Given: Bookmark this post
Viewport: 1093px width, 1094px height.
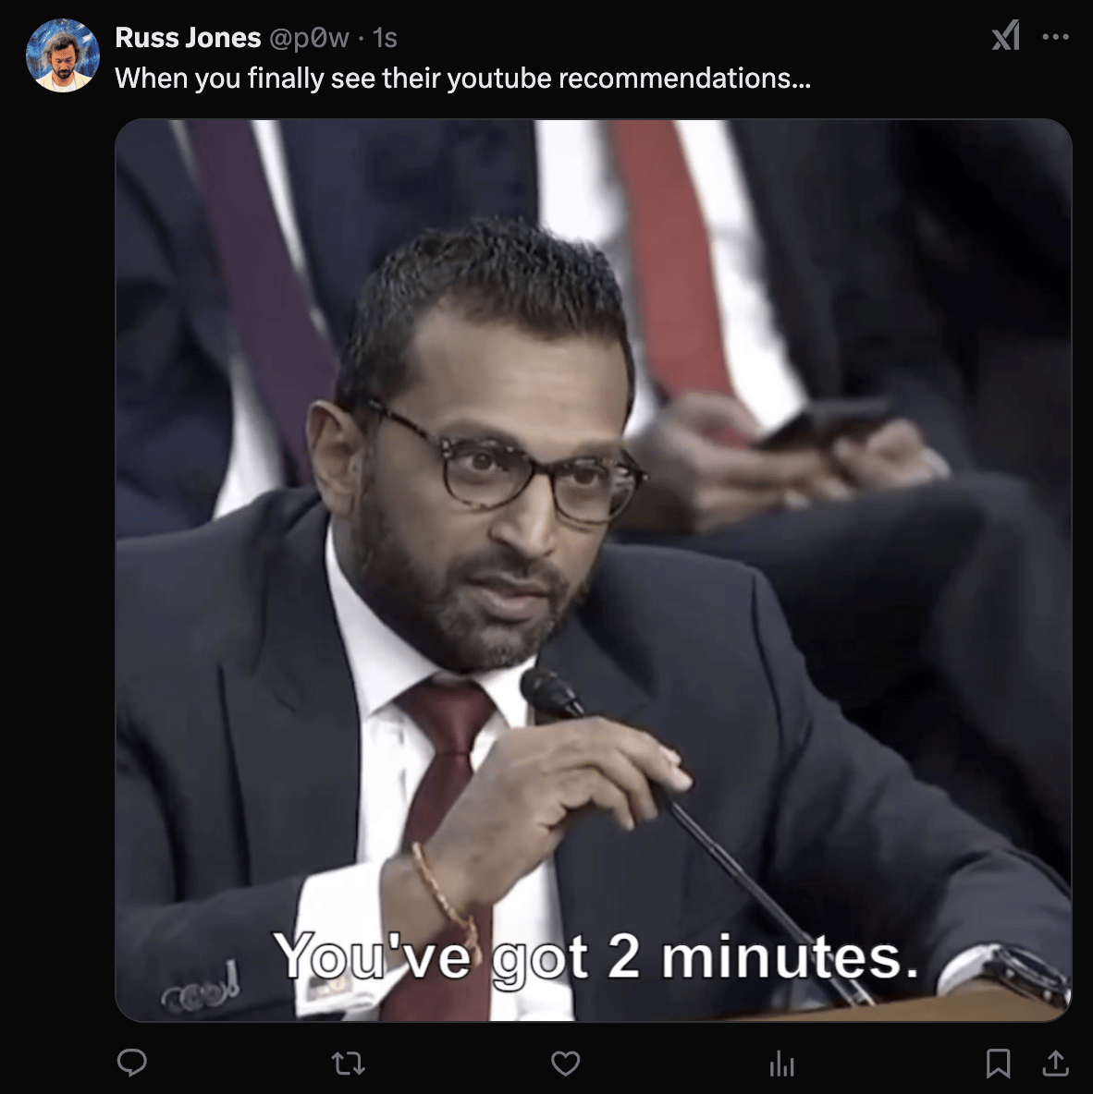Looking at the screenshot, I should [998, 1064].
